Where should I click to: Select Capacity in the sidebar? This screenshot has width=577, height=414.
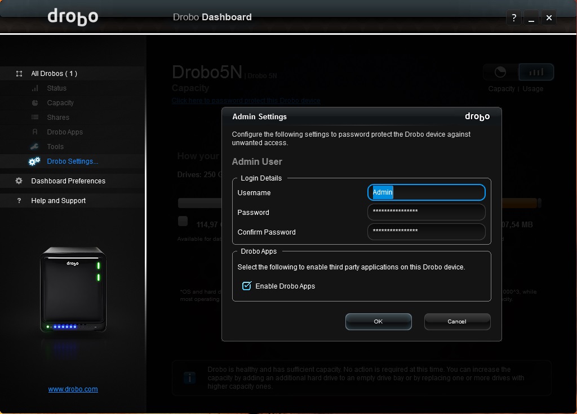[60, 103]
